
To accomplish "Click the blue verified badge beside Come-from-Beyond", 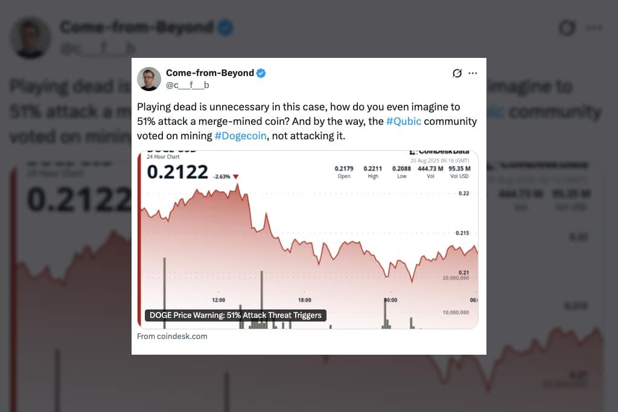I will tap(261, 73).
